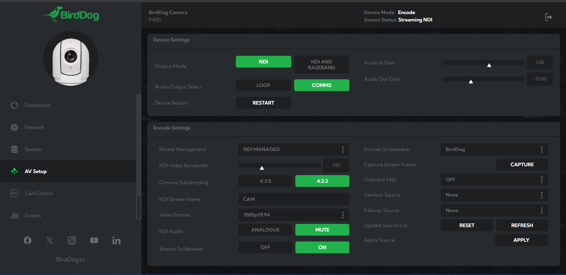Open BirdDog's X (Twitter) page
This screenshot has width=566, height=275.
coord(50,240)
